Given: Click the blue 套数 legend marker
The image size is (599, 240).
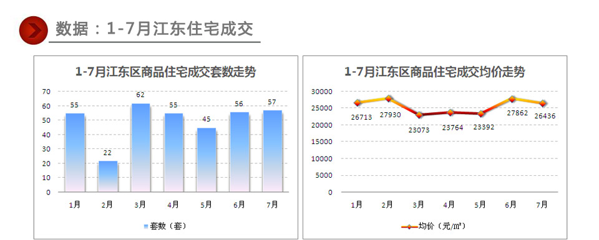Looking at the screenshot, I should point(145,227).
